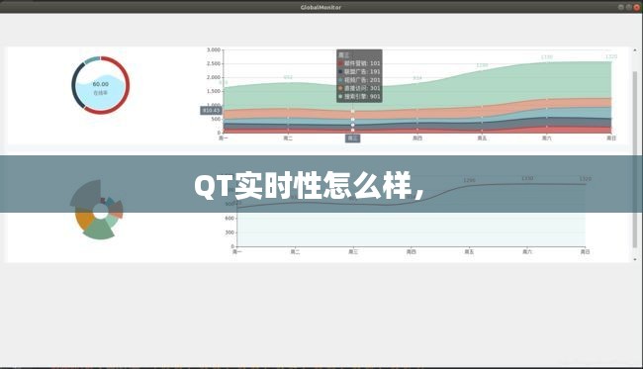Click the 1330 data label on area chart
Screen dimensions: 643x369
547,57
